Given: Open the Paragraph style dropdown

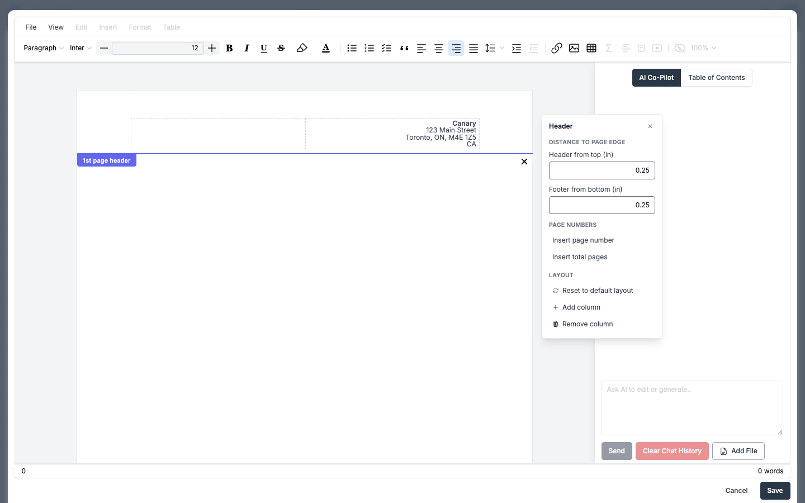Looking at the screenshot, I should pyautogui.click(x=44, y=48).
